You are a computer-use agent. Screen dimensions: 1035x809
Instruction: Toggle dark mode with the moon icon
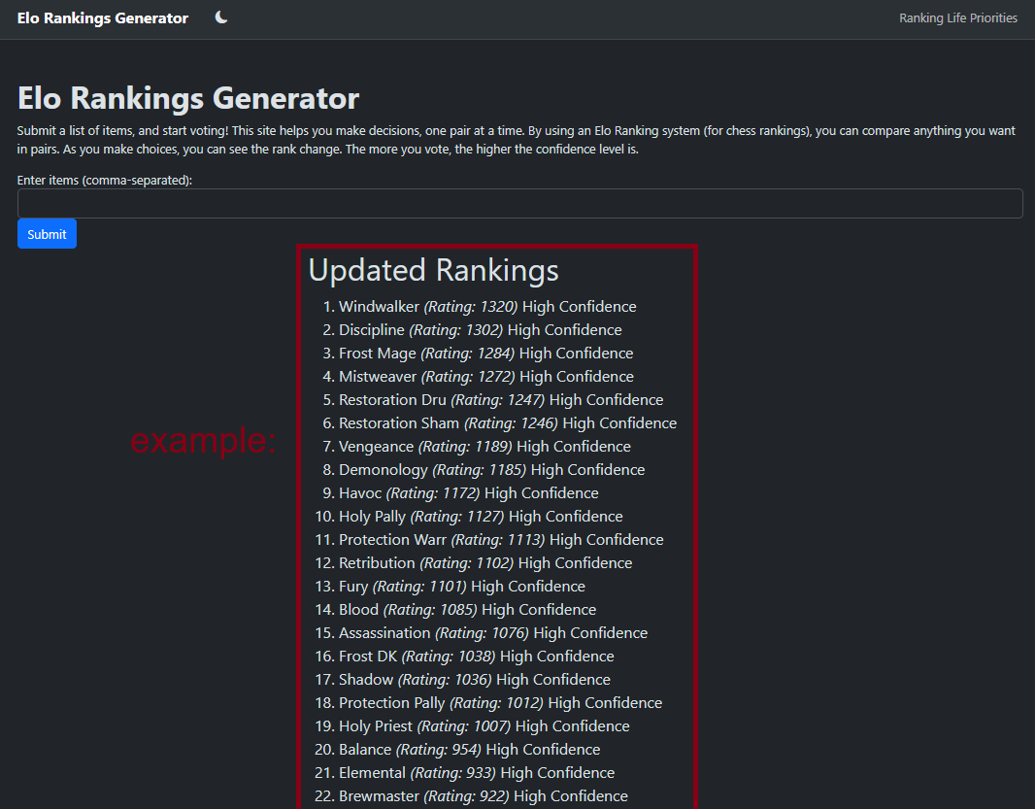(221, 17)
